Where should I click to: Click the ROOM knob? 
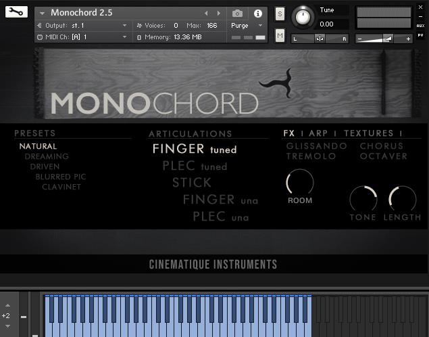[300, 183]
